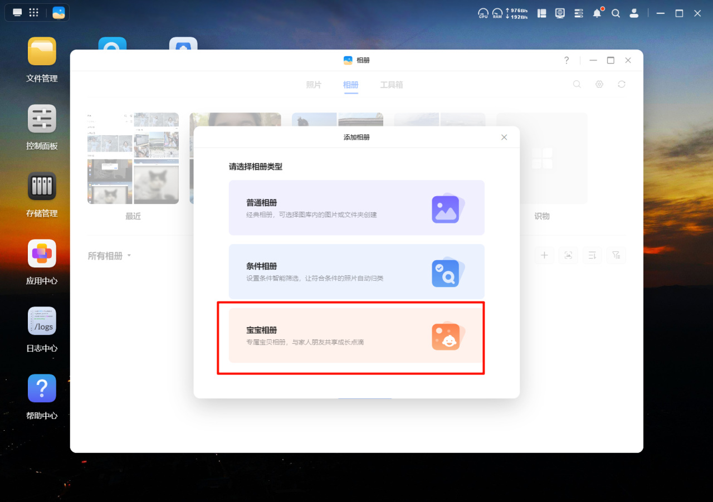This screenshot has width=713, height=502.
Task: View network upload and download speeds
Action: 517,13
